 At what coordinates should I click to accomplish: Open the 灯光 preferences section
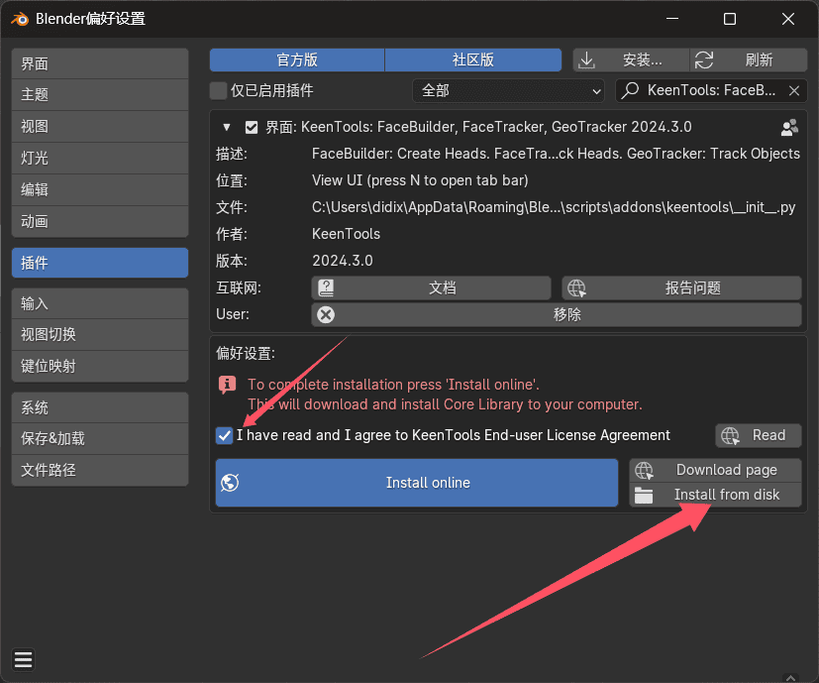click(x=100, y=158)
